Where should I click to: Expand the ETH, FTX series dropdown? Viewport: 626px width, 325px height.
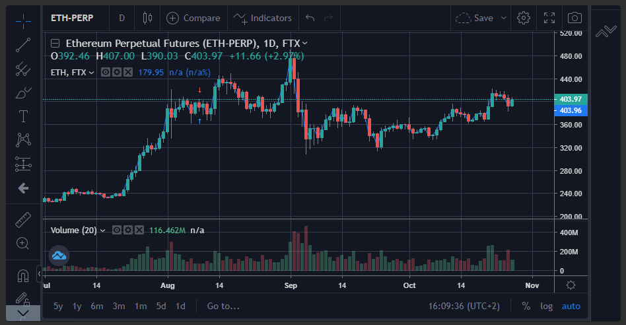coord(91,72)
